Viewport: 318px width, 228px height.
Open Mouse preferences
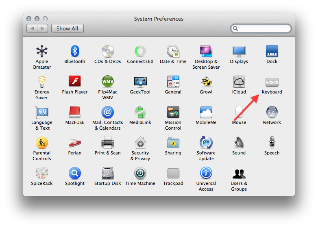click(239, 112)
